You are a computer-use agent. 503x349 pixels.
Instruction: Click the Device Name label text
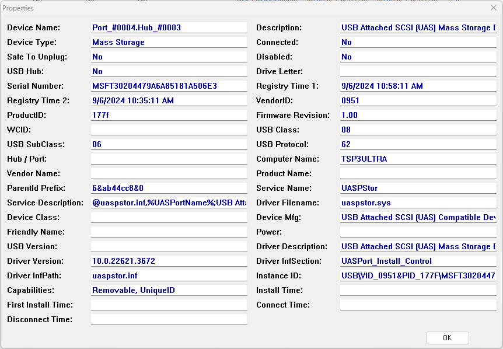tap(33, 27)
